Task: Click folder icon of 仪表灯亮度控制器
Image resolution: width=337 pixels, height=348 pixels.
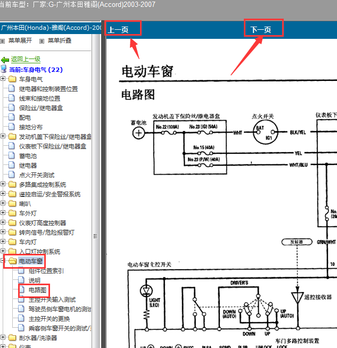Action: pyautogui.click(x=12, y=222)
